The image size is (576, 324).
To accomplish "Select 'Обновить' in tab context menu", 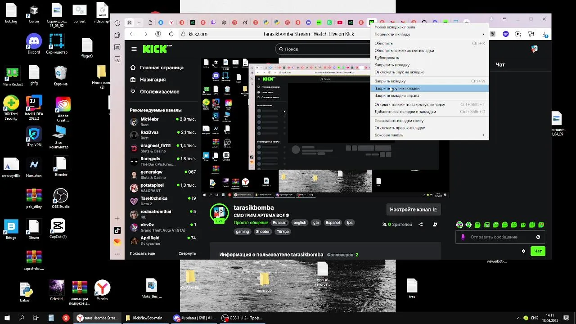I will click(x=429, y=43).
